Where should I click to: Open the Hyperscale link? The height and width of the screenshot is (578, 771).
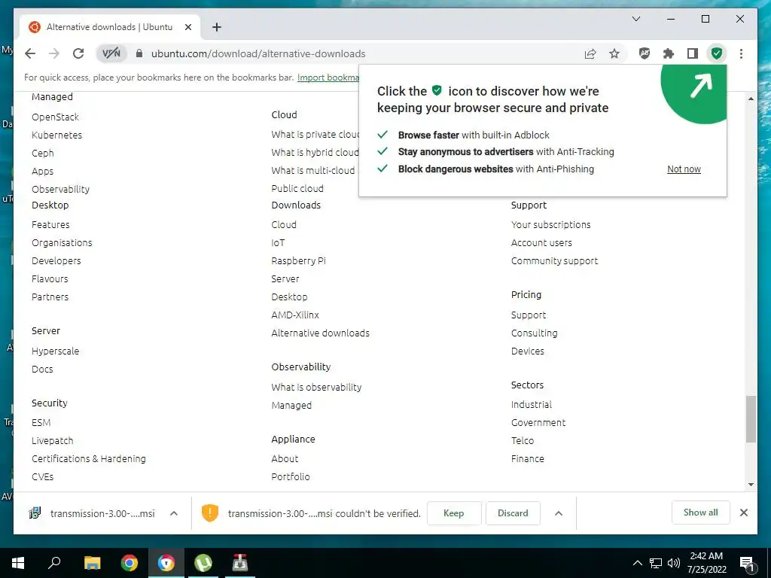click(x=55, y=351)
